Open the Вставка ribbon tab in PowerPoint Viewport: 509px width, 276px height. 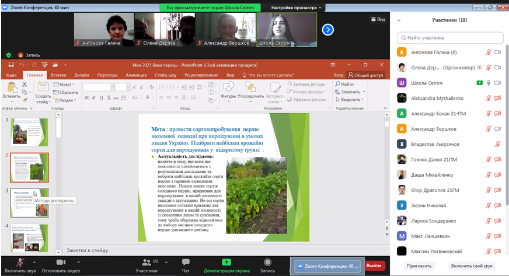point(58,75)
